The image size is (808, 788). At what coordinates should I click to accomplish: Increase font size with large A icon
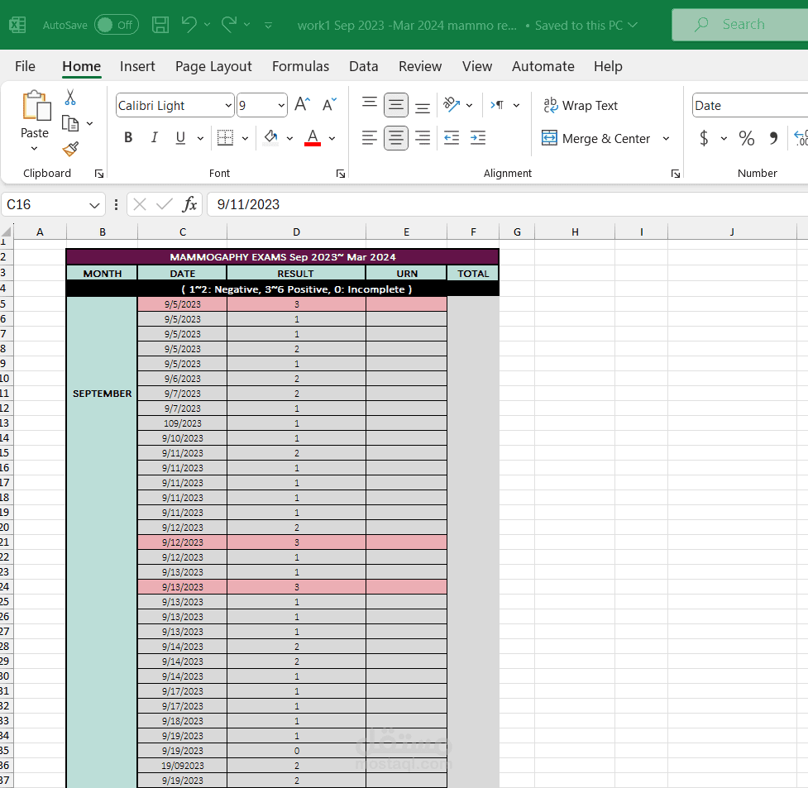[302, 105]
